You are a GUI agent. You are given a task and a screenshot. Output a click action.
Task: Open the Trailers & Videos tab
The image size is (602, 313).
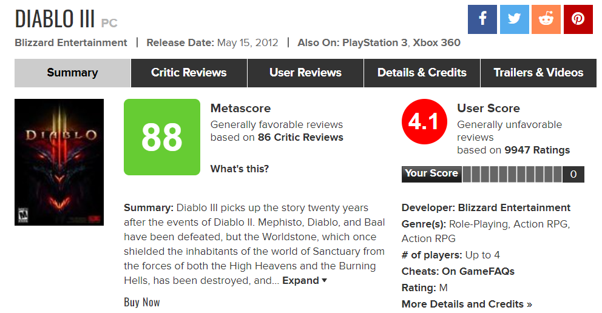click(x=538, y=73)
